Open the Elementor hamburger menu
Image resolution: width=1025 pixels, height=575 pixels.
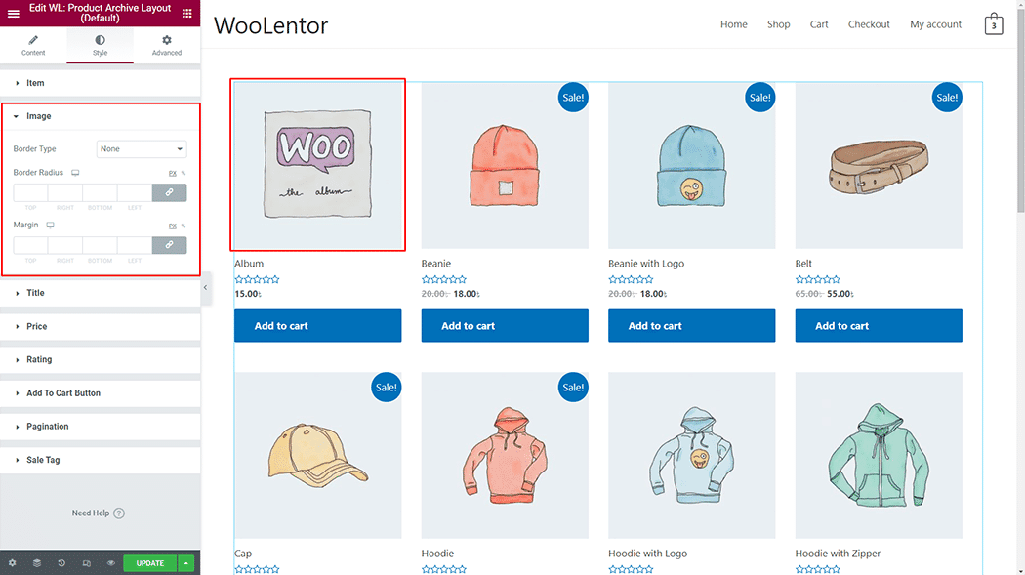pos(13,14)
